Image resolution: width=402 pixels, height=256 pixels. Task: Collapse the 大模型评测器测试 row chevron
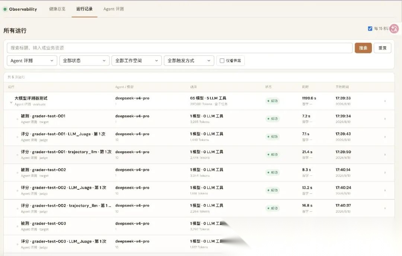click(11, 102)
